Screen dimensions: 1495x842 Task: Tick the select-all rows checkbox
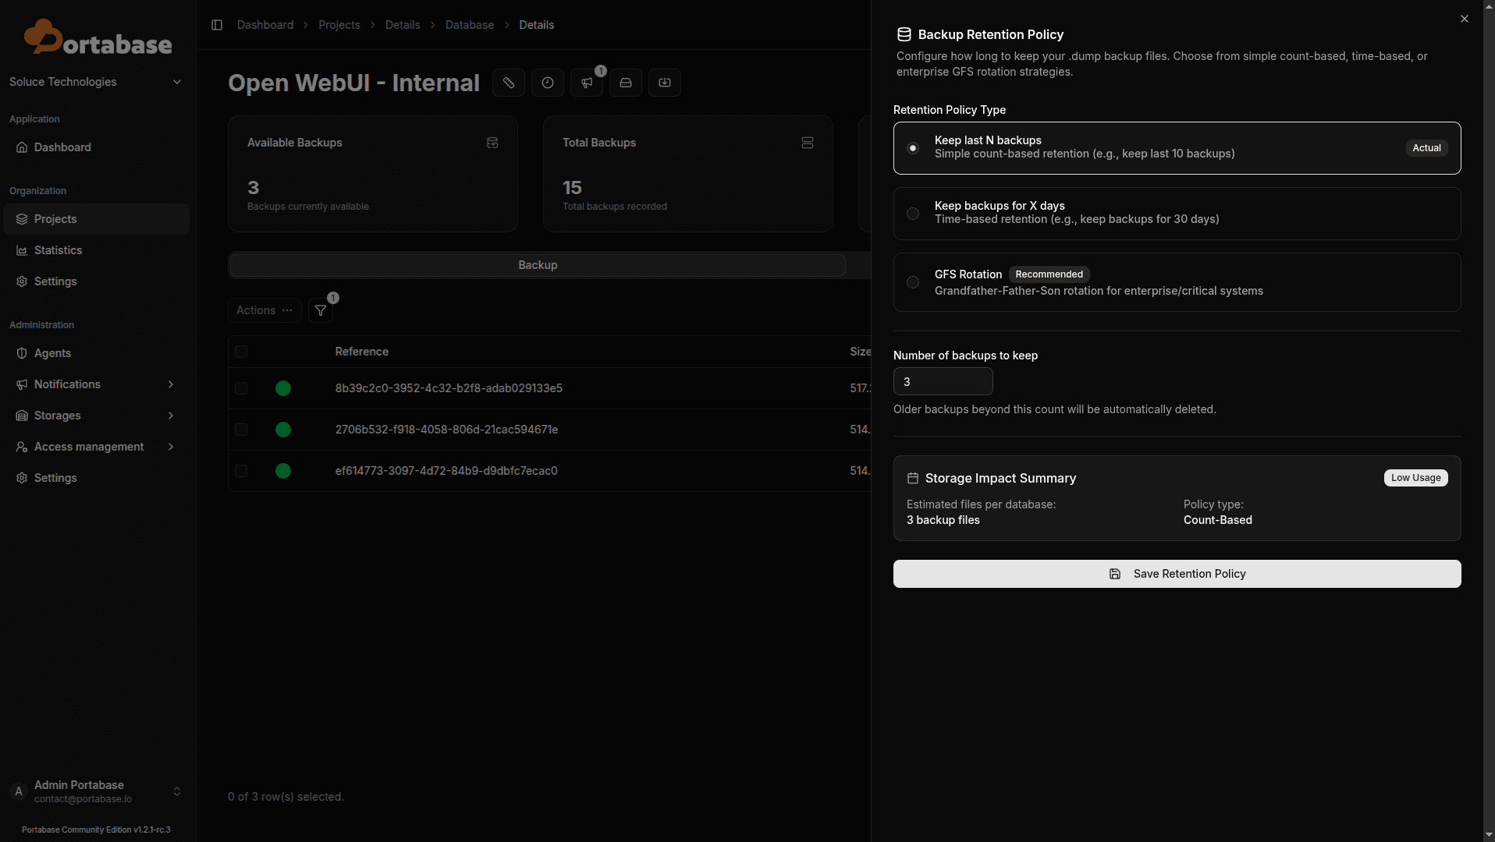pos(241,352)
